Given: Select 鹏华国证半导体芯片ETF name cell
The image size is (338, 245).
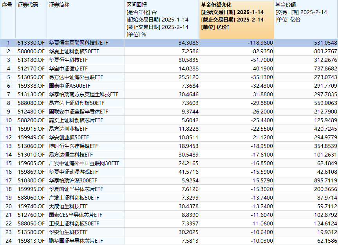Looking at the screenshot, I should [86, 241].
